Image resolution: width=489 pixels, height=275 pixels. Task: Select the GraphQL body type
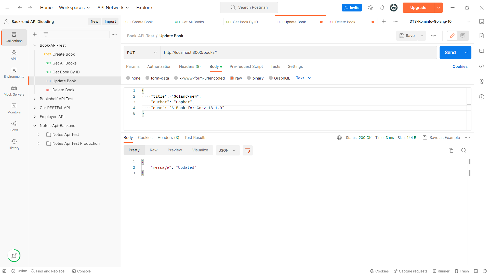tap(279, 78)
